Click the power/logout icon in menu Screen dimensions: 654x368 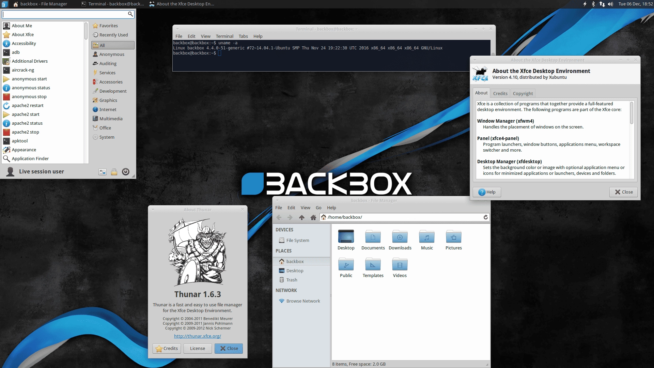tap(126, 172)
